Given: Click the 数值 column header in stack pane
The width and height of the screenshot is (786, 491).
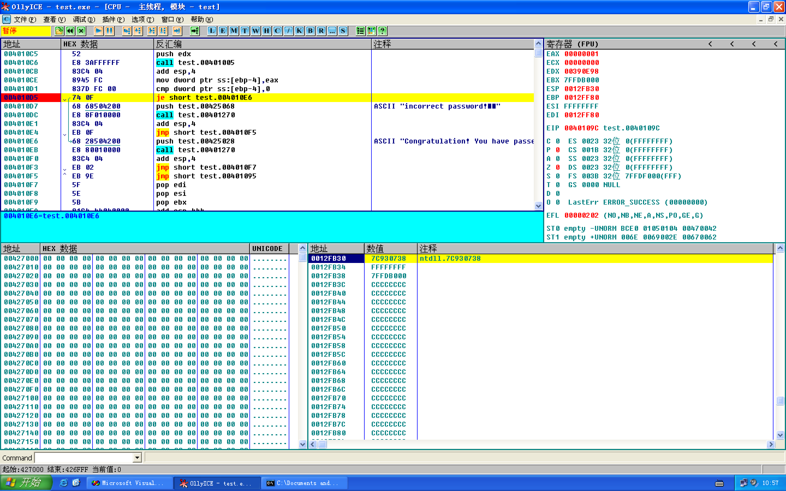Looking at the screenshot, I should coord(391,249).
